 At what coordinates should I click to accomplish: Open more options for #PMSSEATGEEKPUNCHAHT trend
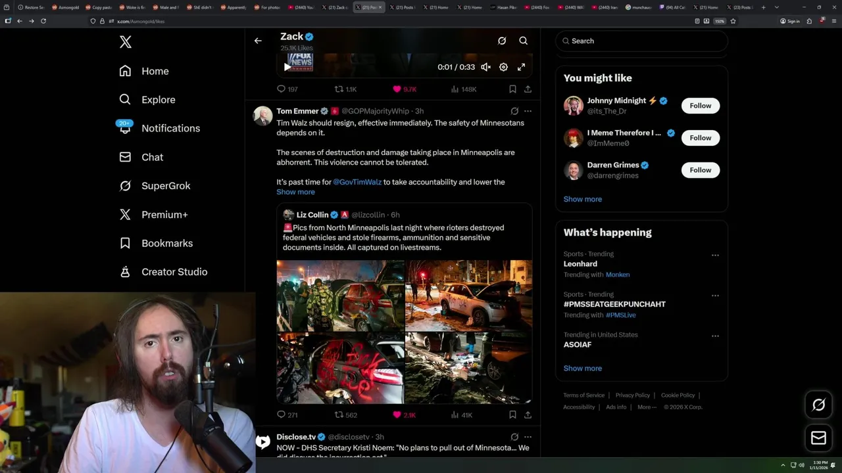715,296
